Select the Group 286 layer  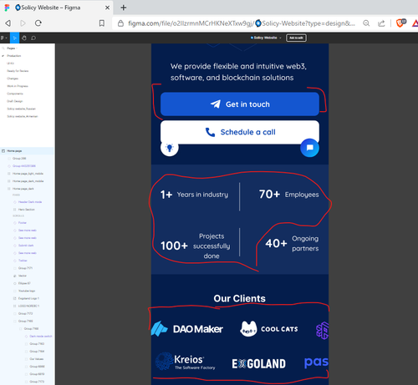[x=19, y=159]
